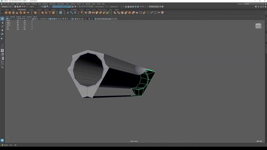
Task: Create a polygon plane from the shelf
Action: [24, 12]
